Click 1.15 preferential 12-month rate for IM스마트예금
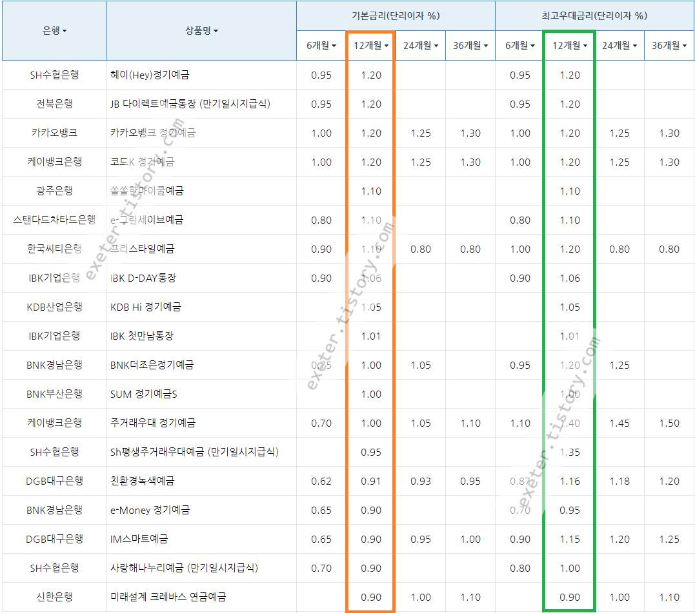 coord(570,539)
